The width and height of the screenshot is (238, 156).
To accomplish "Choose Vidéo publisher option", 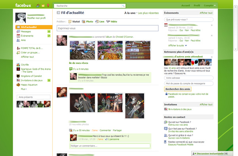I will (x=112, y=21).
